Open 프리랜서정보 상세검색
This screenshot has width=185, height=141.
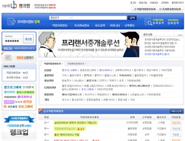[x=158, y=22]
